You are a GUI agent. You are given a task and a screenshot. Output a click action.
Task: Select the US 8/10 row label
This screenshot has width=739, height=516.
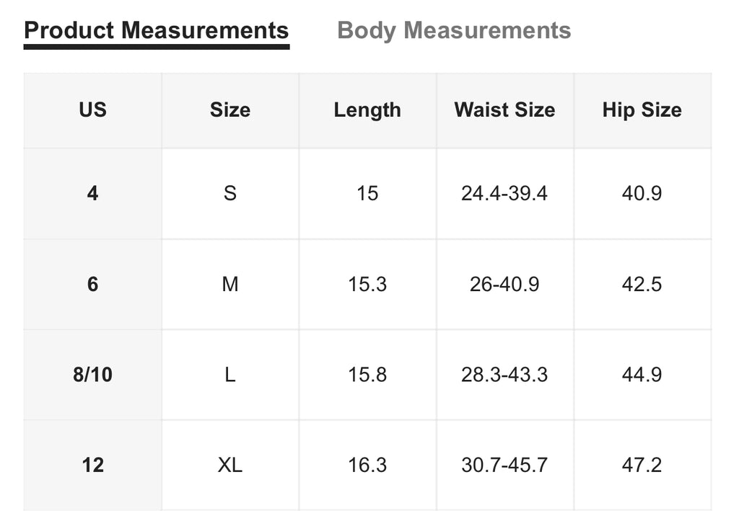[92, 375]
